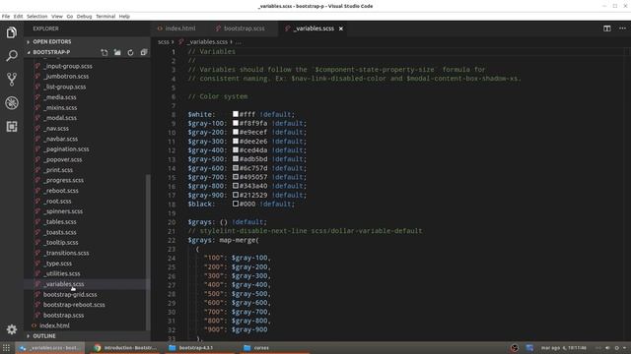Open _reboot.scss in the explorer
631x354 pixels.
coord(61,191)
